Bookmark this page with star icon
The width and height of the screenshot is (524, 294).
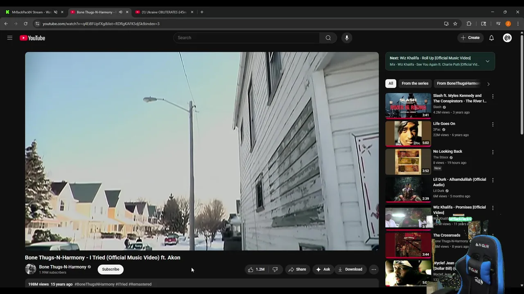[455, 24]
